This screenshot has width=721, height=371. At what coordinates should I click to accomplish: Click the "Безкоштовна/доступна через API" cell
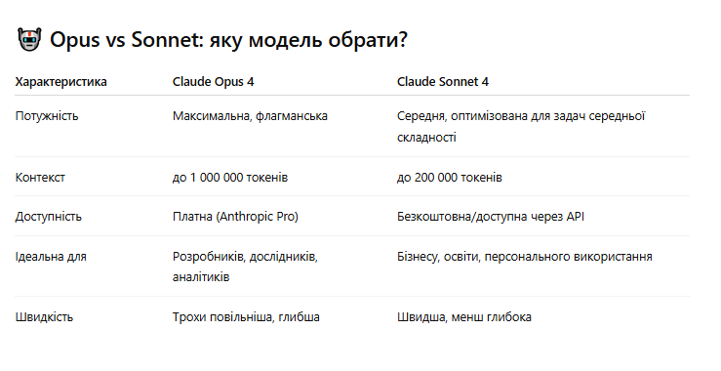[x=491, y=217]
